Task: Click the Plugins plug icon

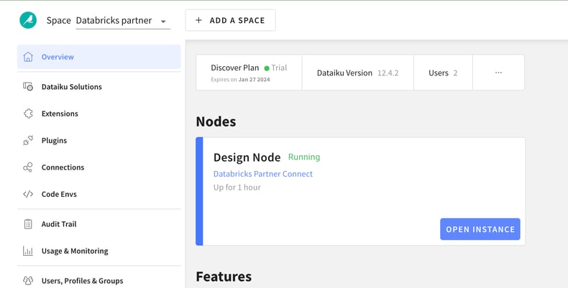Action: click(x=28, y=140)
